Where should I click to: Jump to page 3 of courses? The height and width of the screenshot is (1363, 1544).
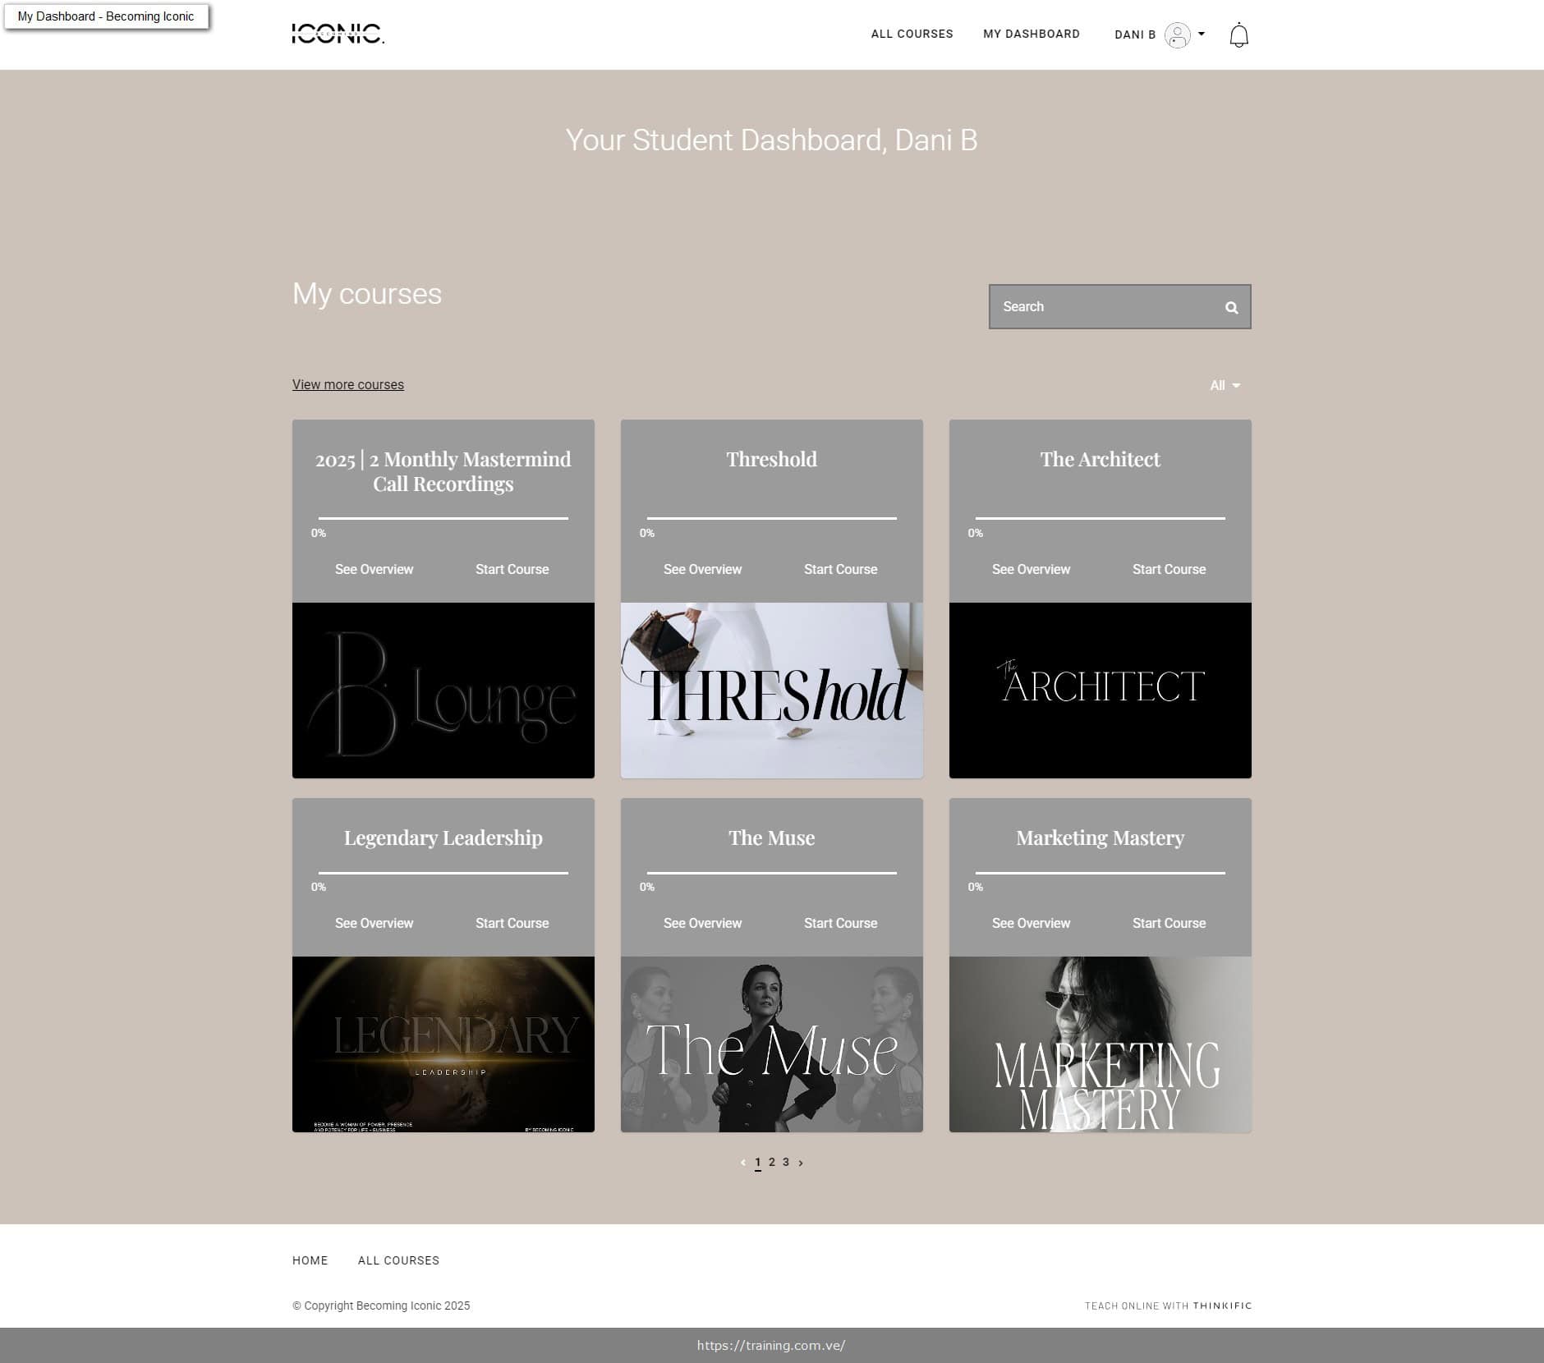[x=786, y=1162]
